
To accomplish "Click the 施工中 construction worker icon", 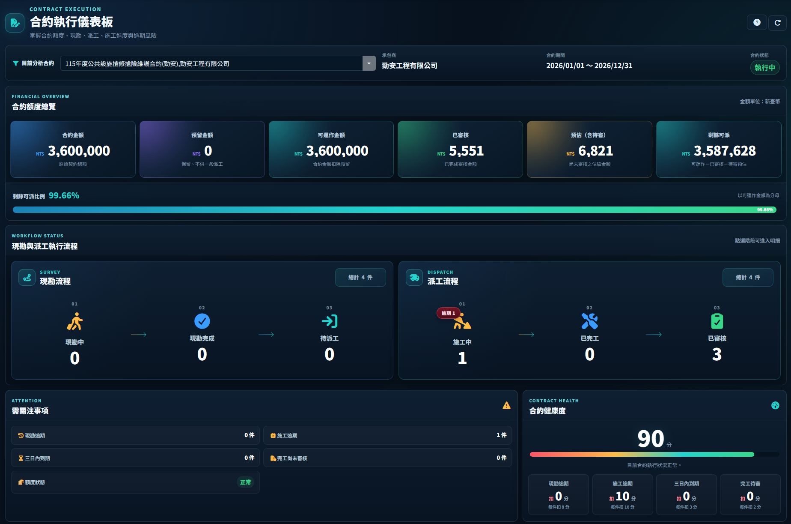I will click(462, 321).
